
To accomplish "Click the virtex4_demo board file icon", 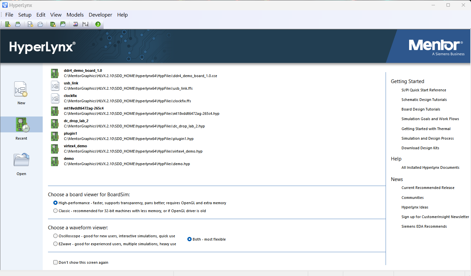I will click(x=55, y=149).
